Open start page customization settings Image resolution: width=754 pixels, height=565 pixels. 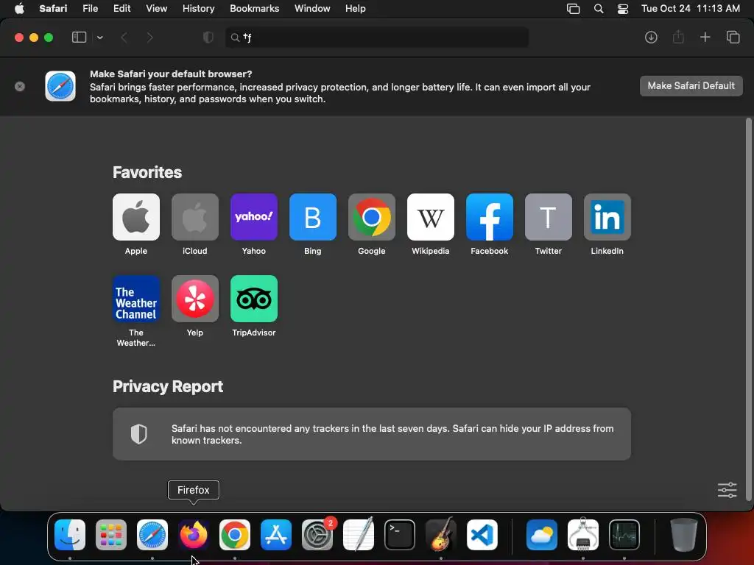click(727, 490)
